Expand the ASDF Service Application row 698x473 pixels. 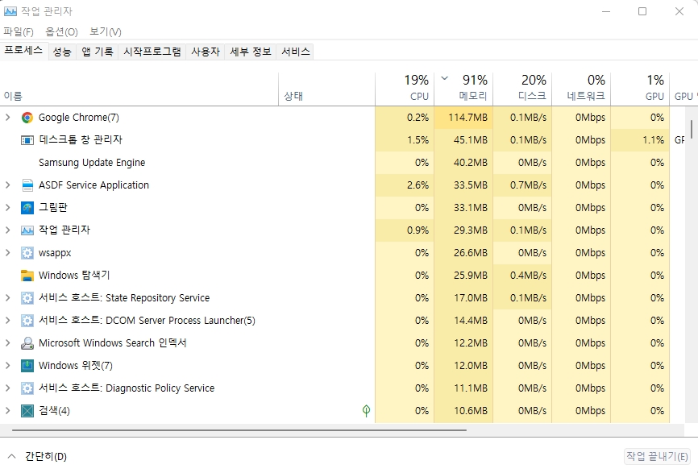coord(7,185)
